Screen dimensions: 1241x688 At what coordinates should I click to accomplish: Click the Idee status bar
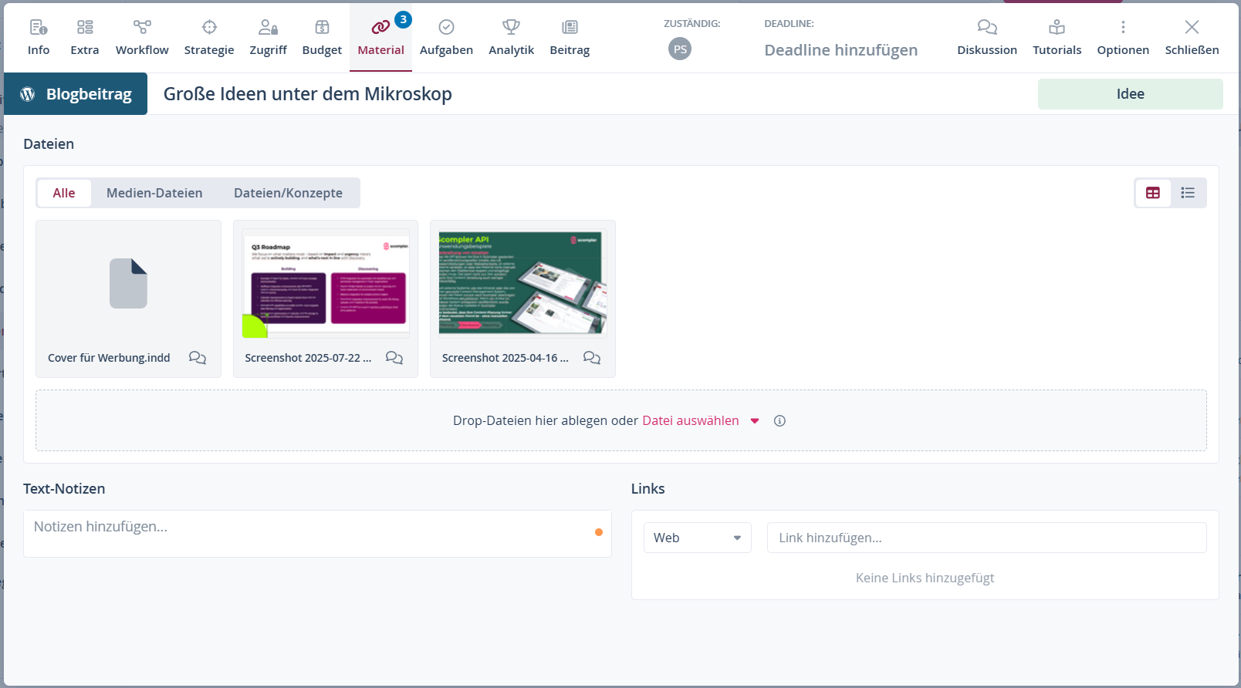pyautogui.click(x=1130, y=94)
